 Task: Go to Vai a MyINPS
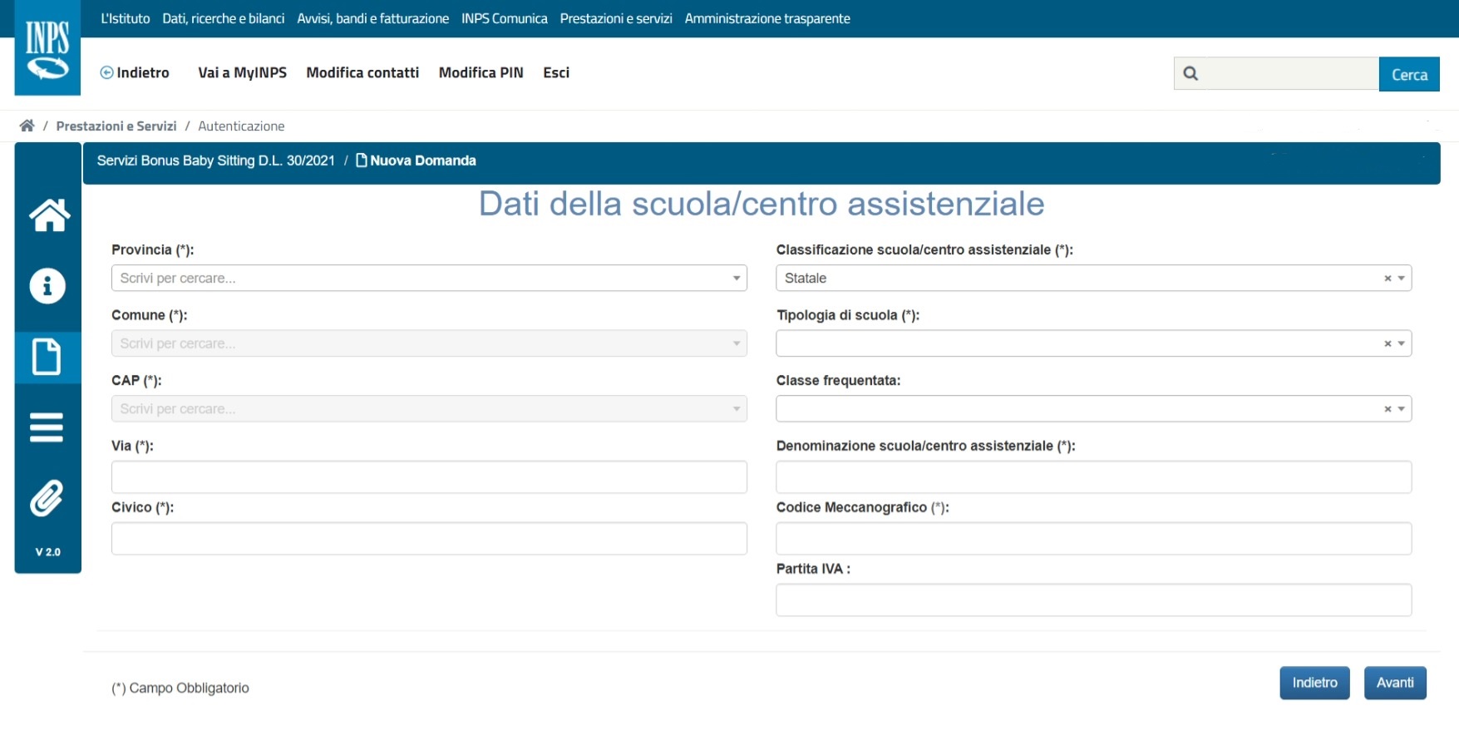click(243, 72)
